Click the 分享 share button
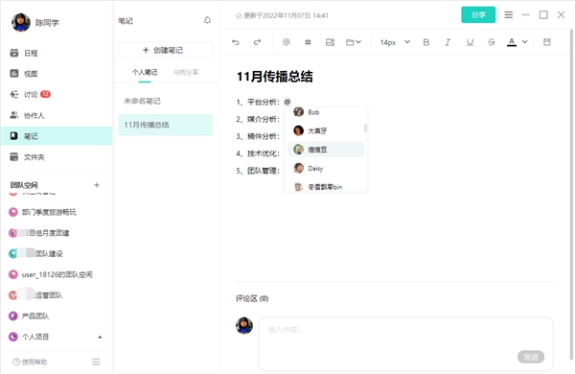The width and height of the screenshot is (575, 374). click(478, 14)
